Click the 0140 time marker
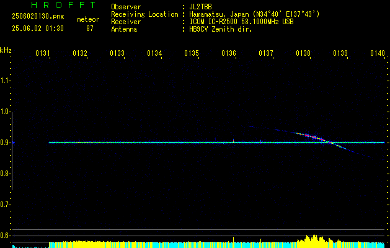Viewport: 390px width, 248px height. coord(378,53)
